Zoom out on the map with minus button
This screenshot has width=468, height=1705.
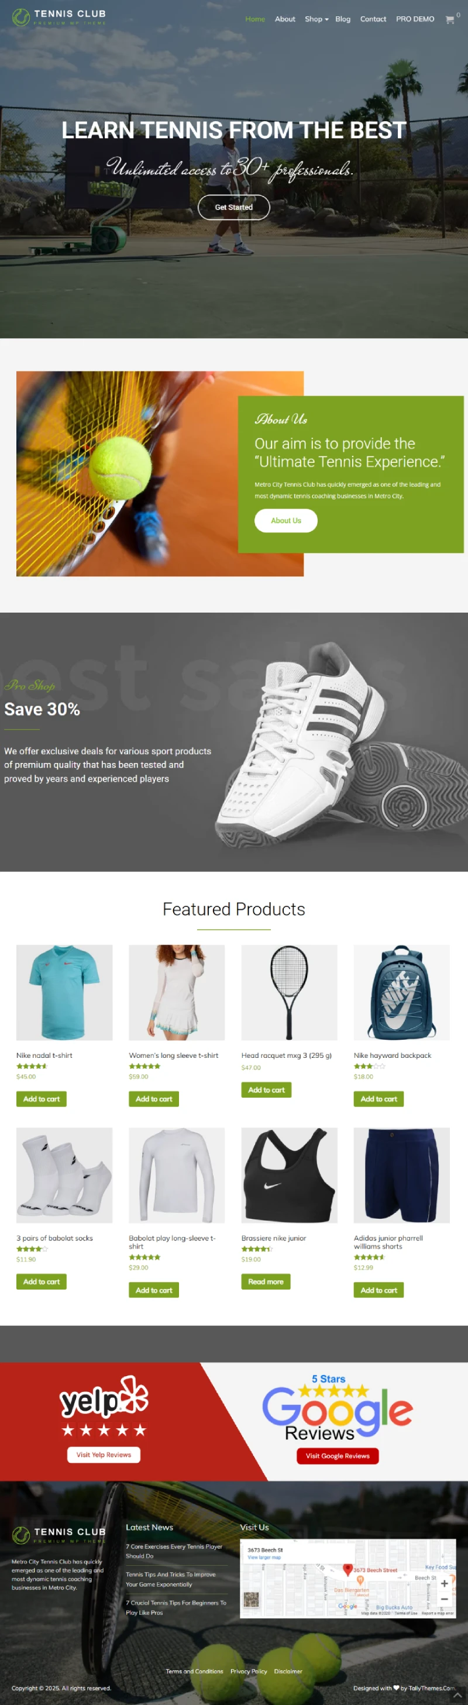coord(444,1599)
